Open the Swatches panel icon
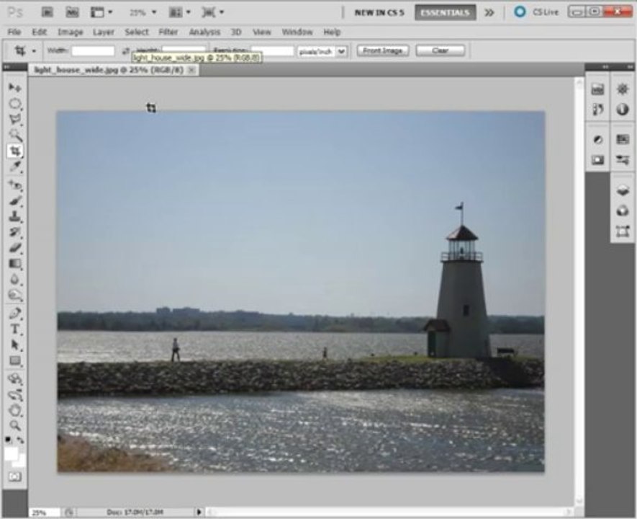The width and height of the screenshot is (637, 519). pos(623,140)
